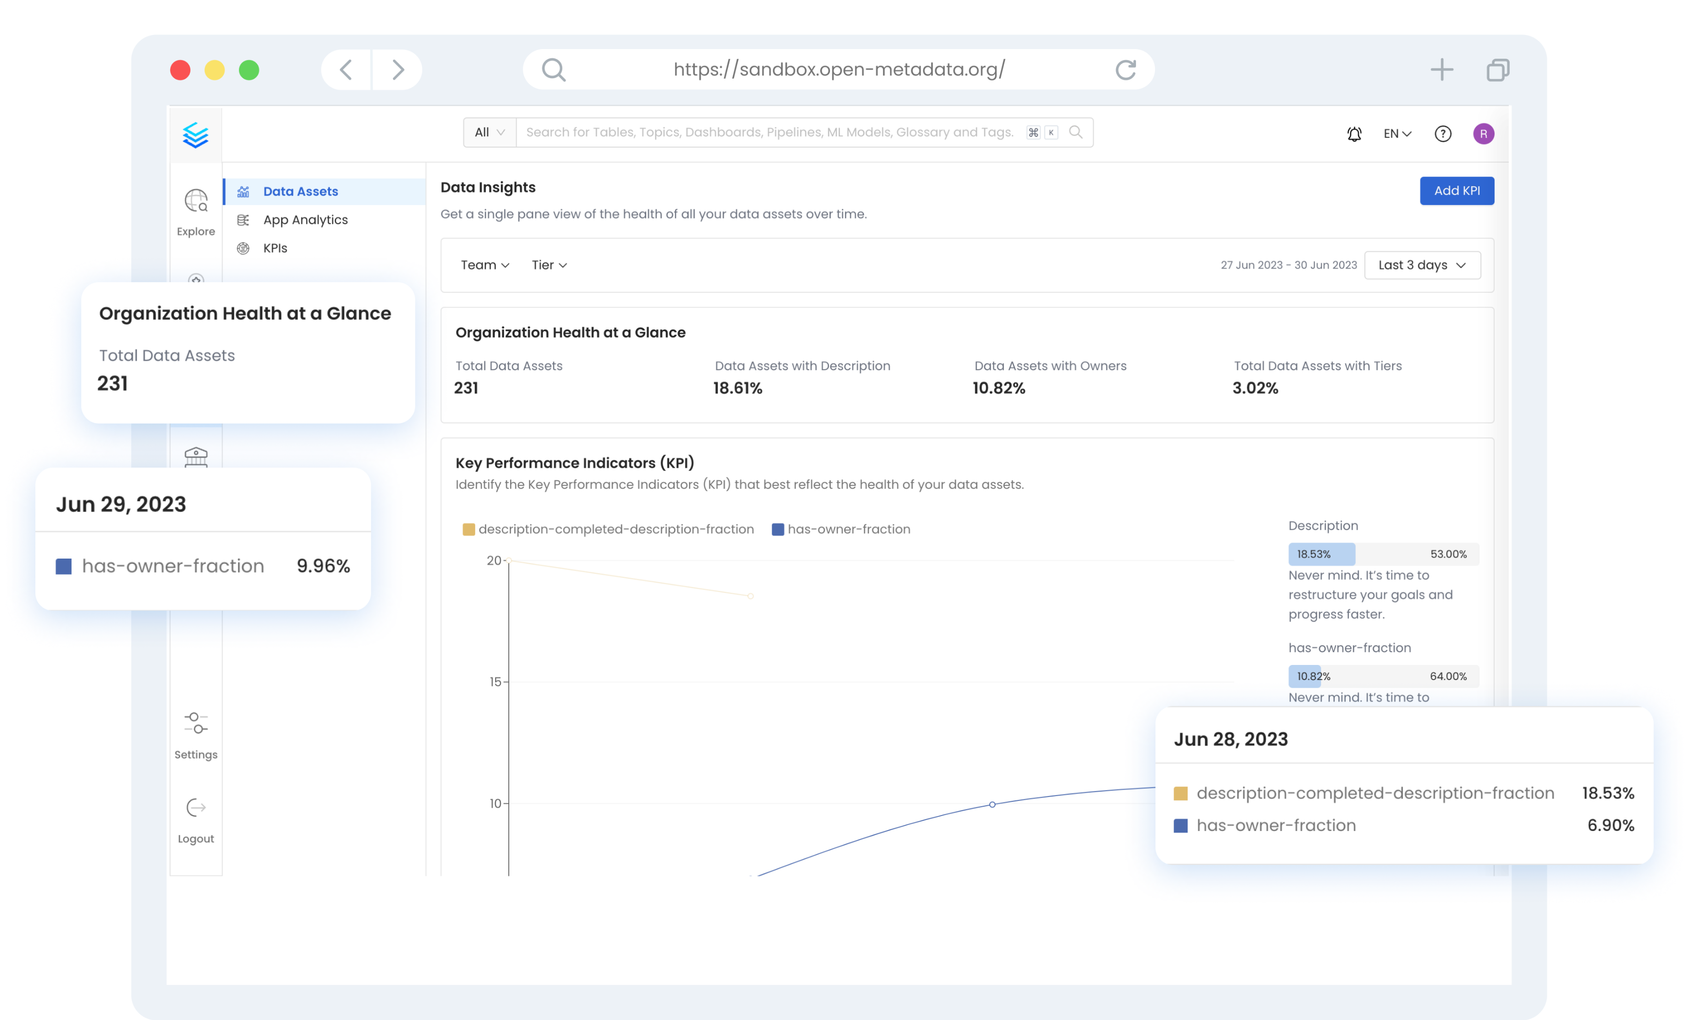Viewport: 1689px width, 1020px height.
Task: Open the EN language selector
Action: 1396,134
